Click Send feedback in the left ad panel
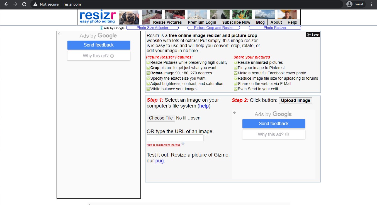The width and height of the screenshot is (377, 205). (x=99, y=45)
